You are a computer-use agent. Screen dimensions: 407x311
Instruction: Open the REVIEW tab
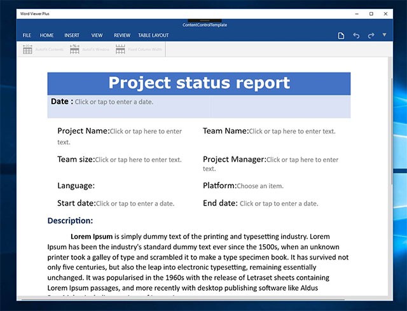[x=122, y=36]
